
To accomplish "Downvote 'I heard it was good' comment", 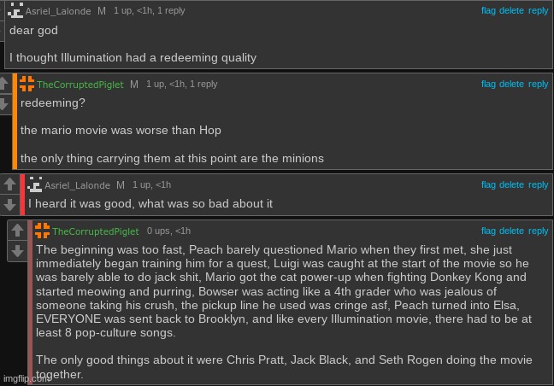I will (10, 205).
